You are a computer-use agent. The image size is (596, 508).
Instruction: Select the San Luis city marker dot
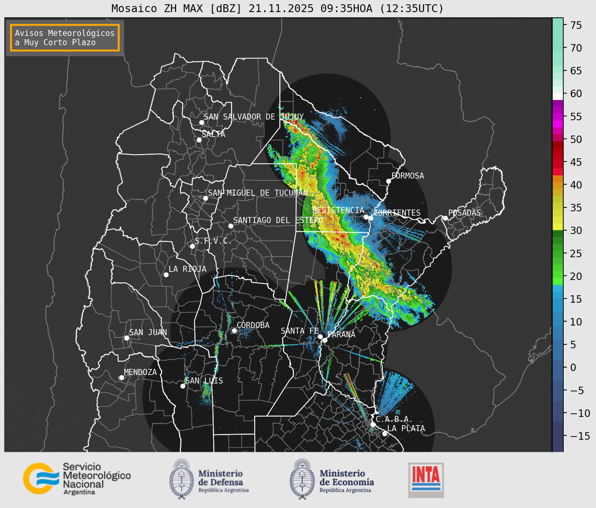click(x=183, y=386)
